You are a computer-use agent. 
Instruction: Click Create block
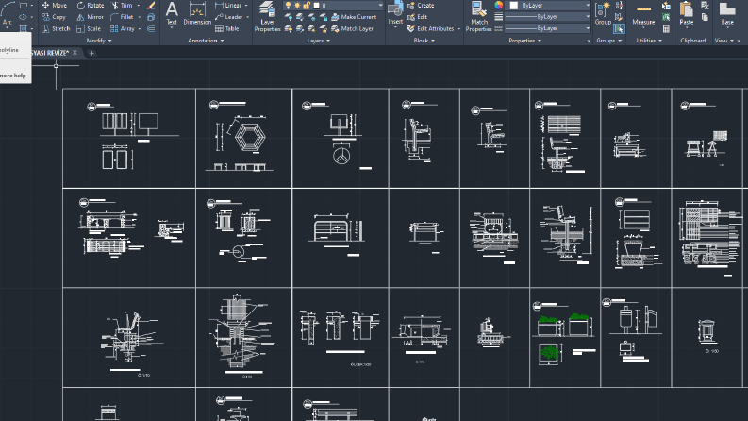421,6
